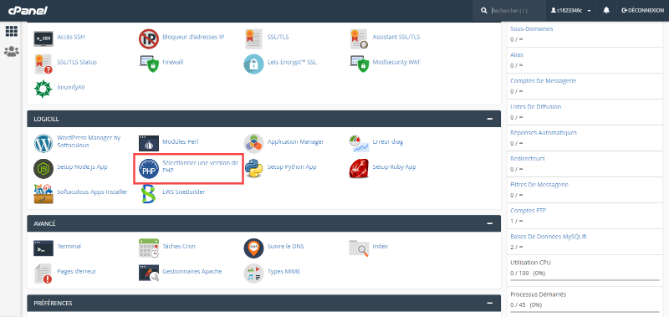Click the Gestionnaires Apache text link
The height and width of the screenshot is (317, 669).
(x=192, y=271)
